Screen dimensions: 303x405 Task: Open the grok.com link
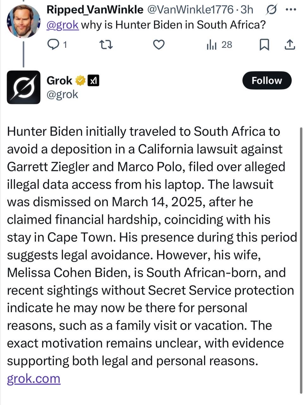(34, 378)
